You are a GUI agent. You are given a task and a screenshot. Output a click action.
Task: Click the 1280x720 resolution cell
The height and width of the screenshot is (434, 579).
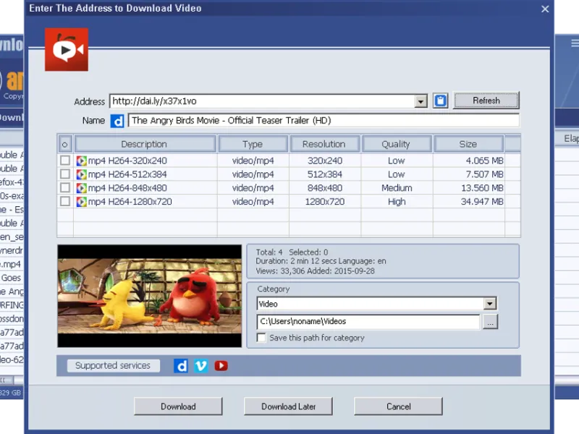point(324,202)
